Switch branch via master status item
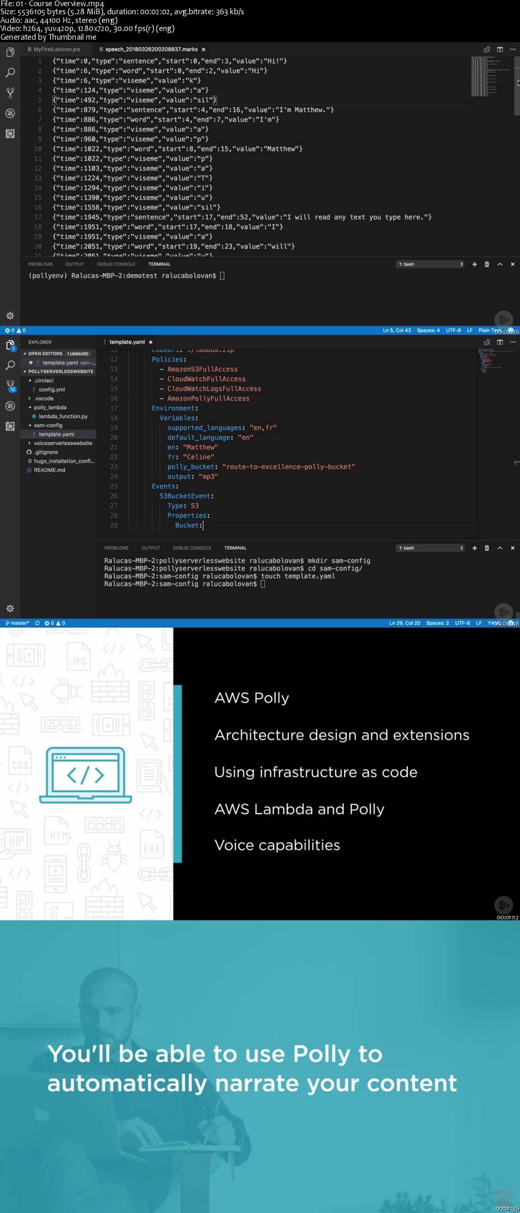Image resolution: width=520 pixels, height=1213 pixels. (x=17, y=623)
